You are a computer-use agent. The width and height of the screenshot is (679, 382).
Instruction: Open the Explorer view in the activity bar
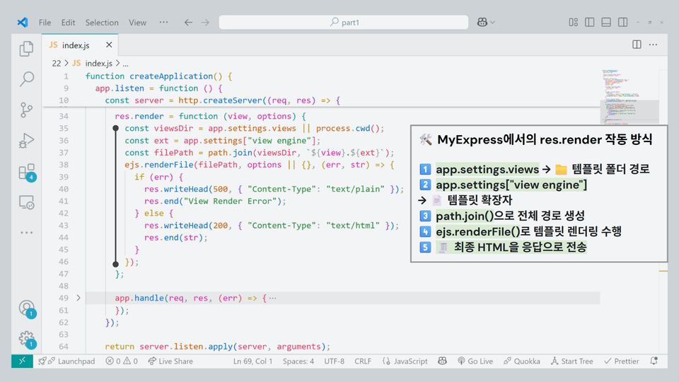click(x=26, y=49)
